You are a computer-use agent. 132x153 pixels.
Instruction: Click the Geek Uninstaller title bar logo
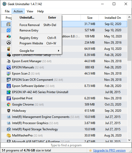point(4,4)
